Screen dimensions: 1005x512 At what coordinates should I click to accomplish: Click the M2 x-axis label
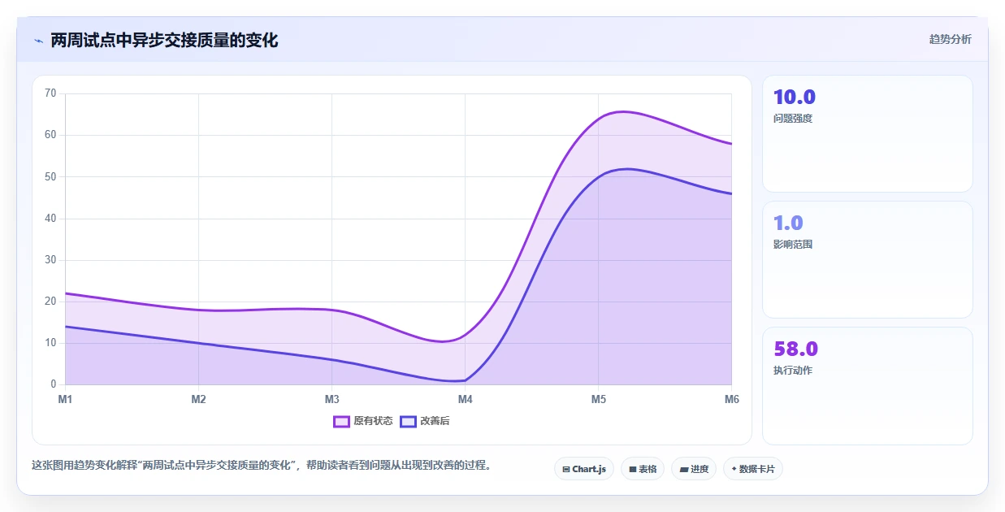point(198,399)
